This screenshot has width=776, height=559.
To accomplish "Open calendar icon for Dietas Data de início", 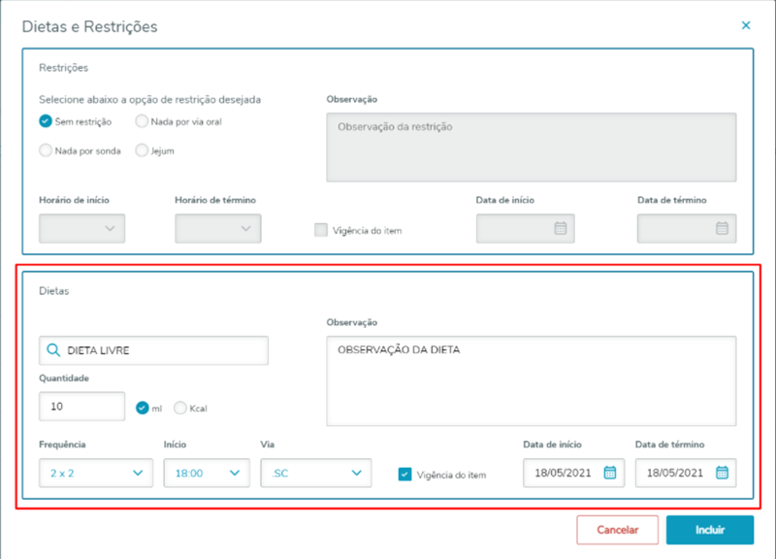I will pyautogui.click(x=610, y=473).
